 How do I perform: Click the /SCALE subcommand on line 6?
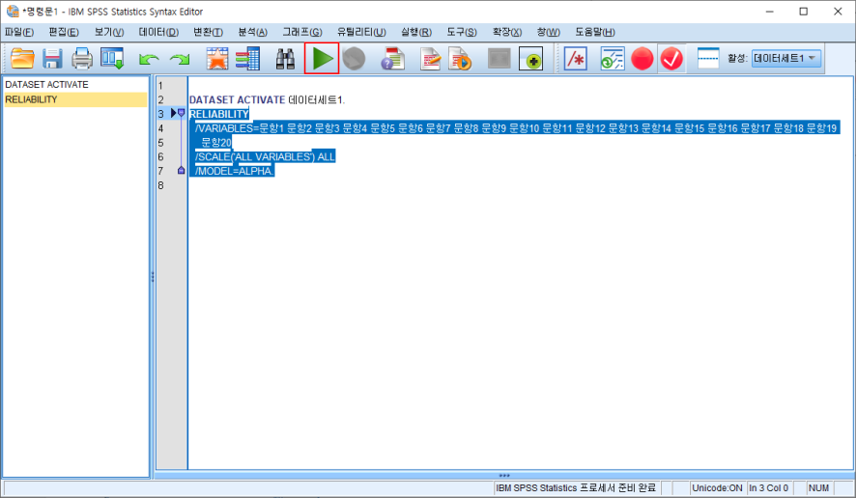pyautogui.click(x=214, y=156)
